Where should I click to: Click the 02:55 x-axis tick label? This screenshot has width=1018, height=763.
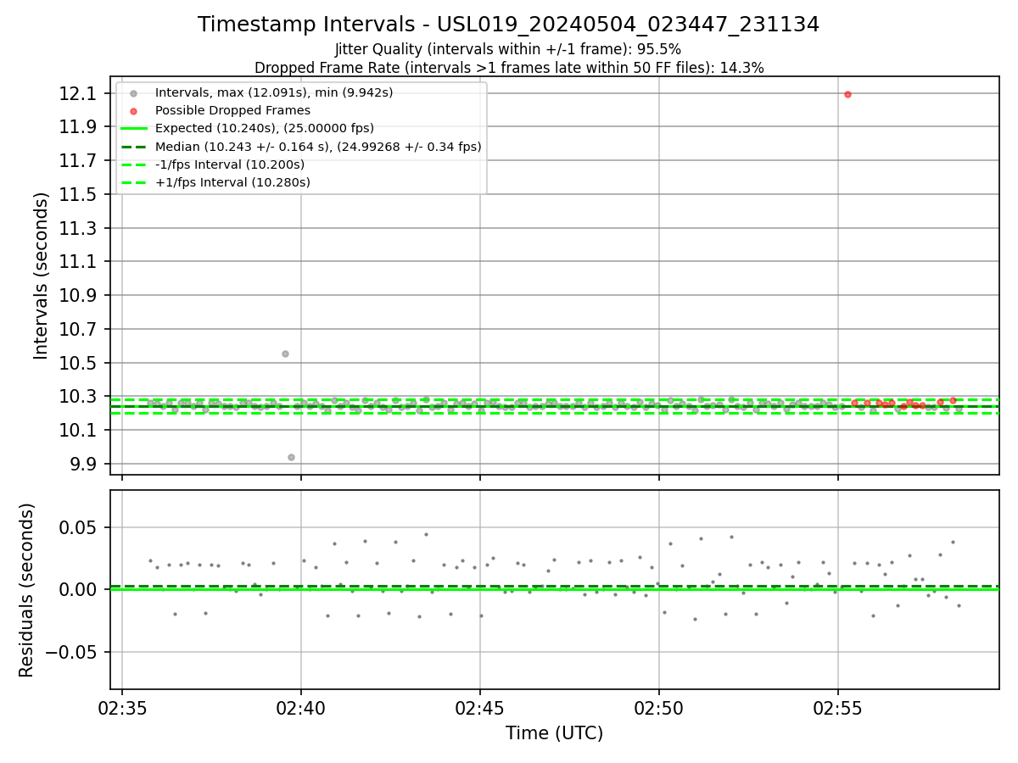[838, 707]
